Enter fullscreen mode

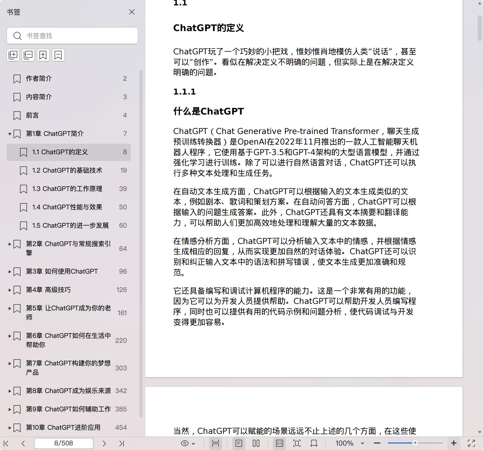471,443
